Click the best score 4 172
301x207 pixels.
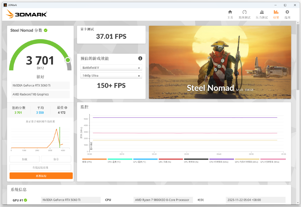[62, 113]
